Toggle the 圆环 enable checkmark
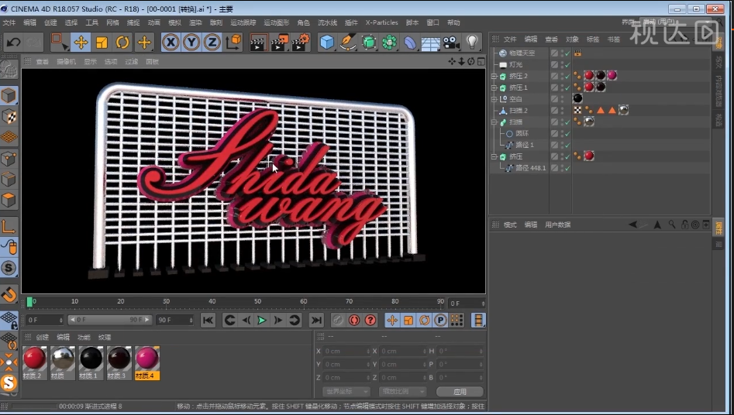The height and width of the screenshot is (415, 734). [x=567, y=133]
